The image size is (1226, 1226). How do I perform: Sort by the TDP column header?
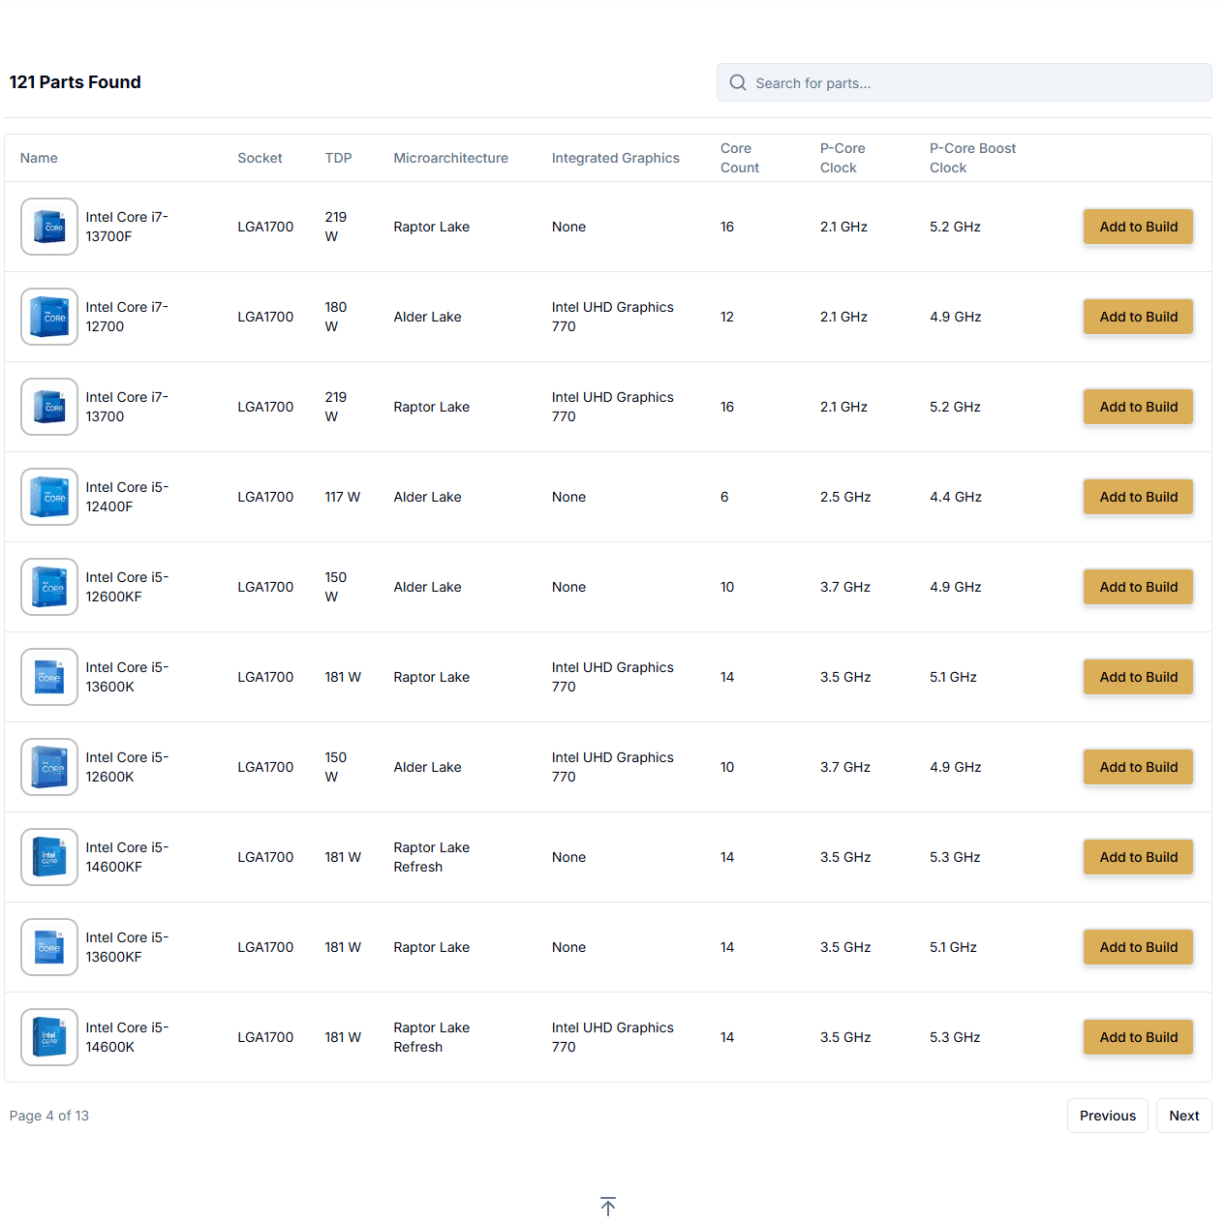(338, 158)
